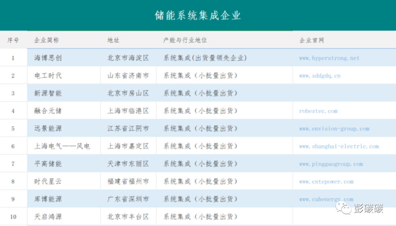This screenshot has width=396, height=226.
Task: Open the www.cubenergy.com link
Action: pos(326,199)
